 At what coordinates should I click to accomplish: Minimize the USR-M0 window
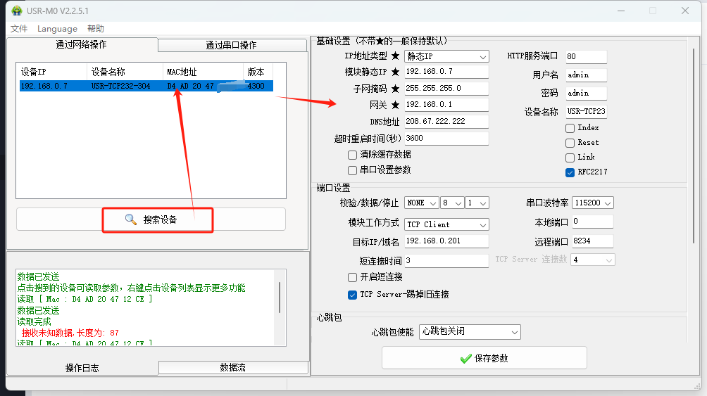(x=621, y=11)
